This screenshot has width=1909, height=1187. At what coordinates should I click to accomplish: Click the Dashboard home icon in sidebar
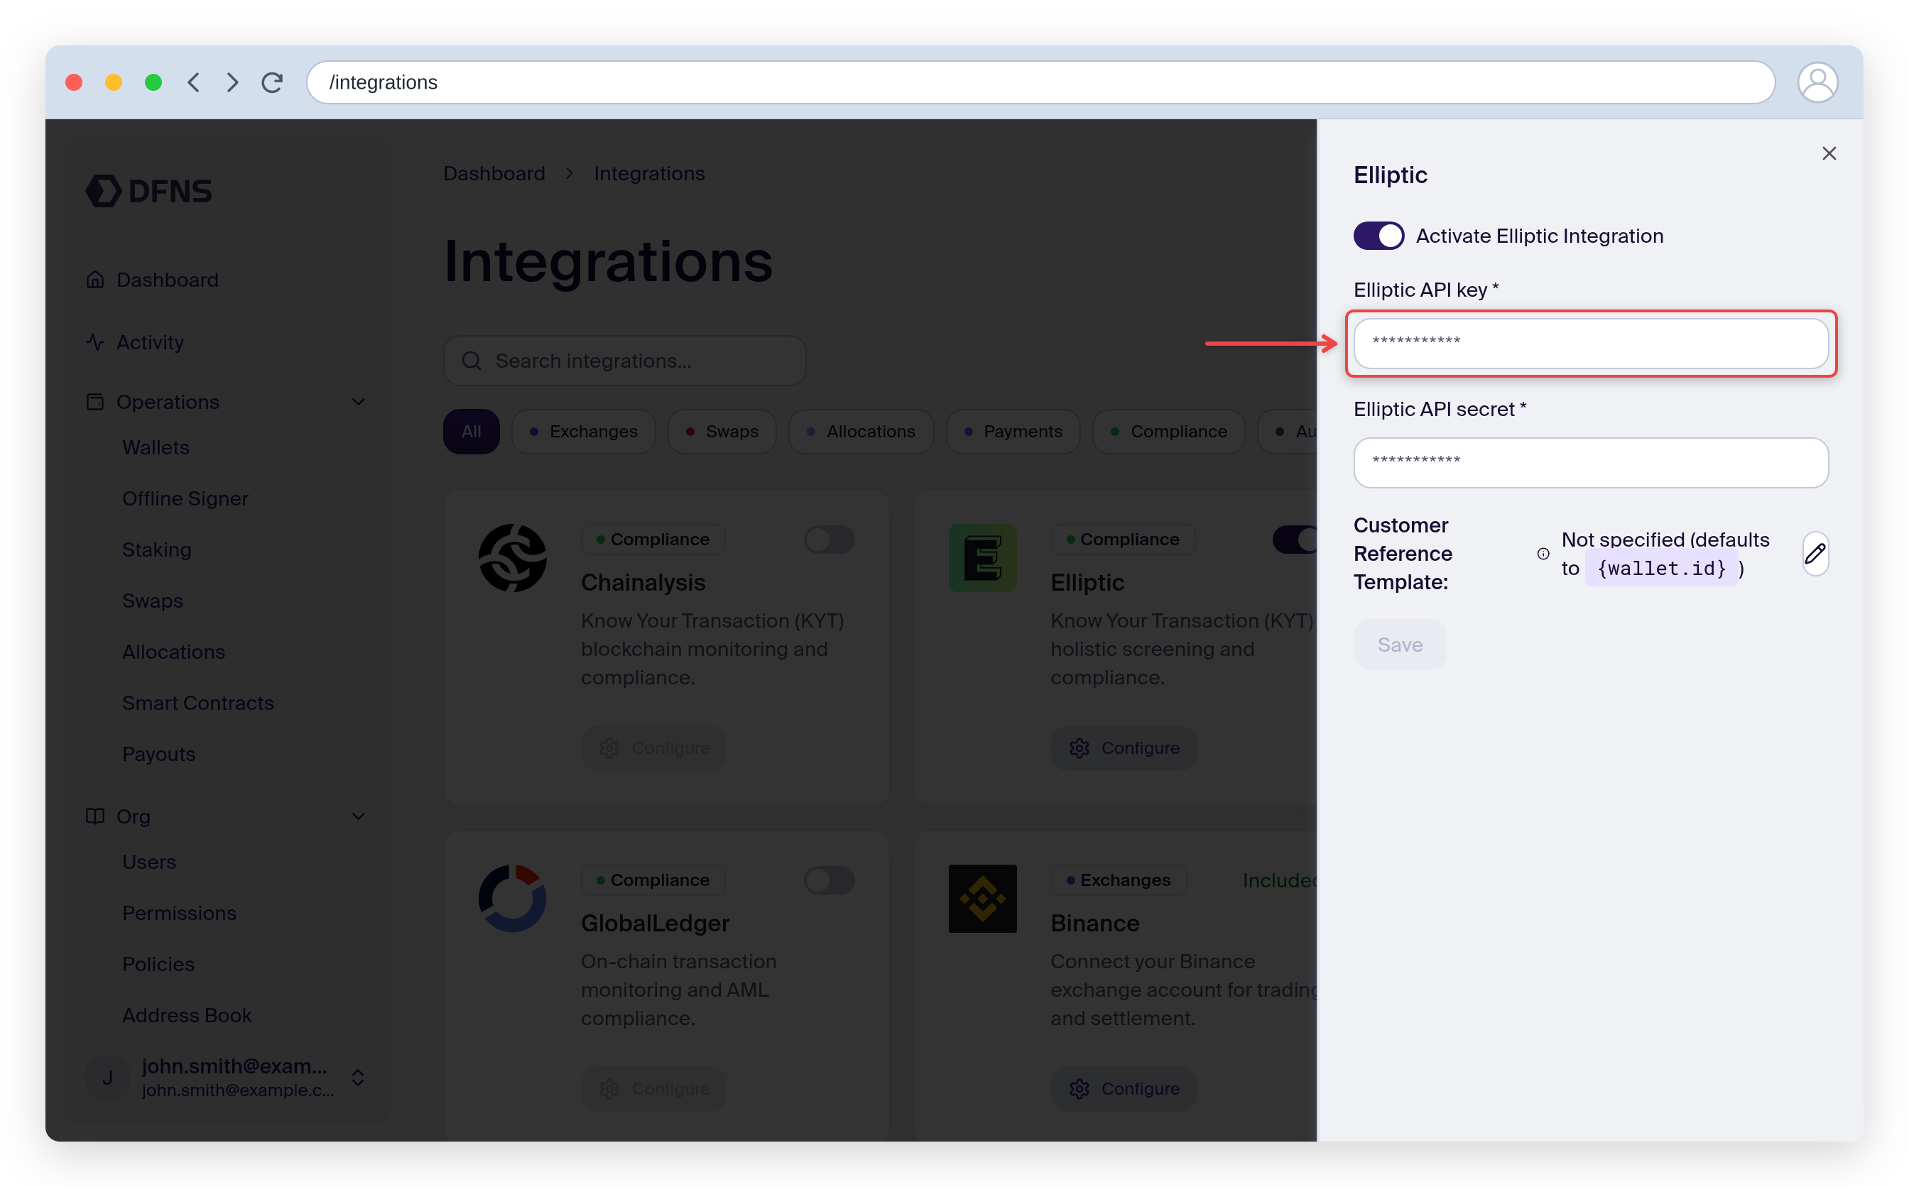(x=95, y=280)
